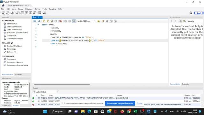Open the File menu
Screen dimensions: 204x115
[x=3, y=9]
